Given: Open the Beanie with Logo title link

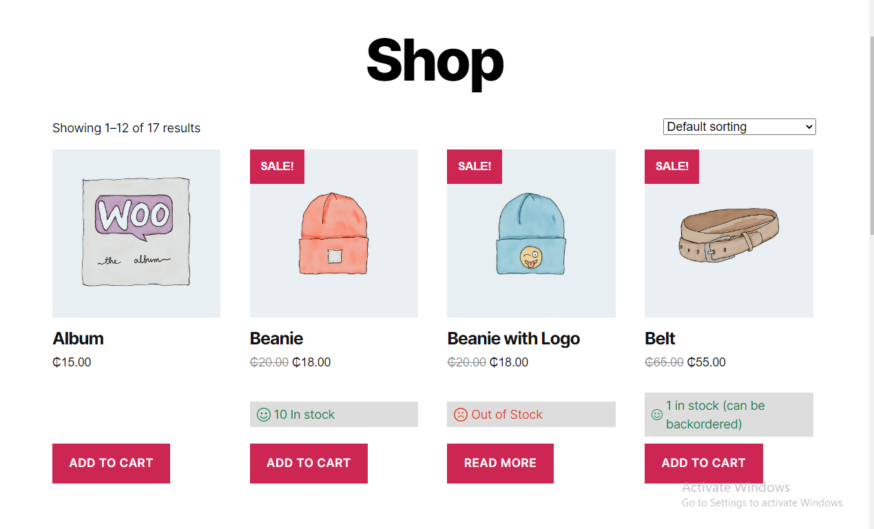Looking at the screenshot, I should [x=513, y=339].
